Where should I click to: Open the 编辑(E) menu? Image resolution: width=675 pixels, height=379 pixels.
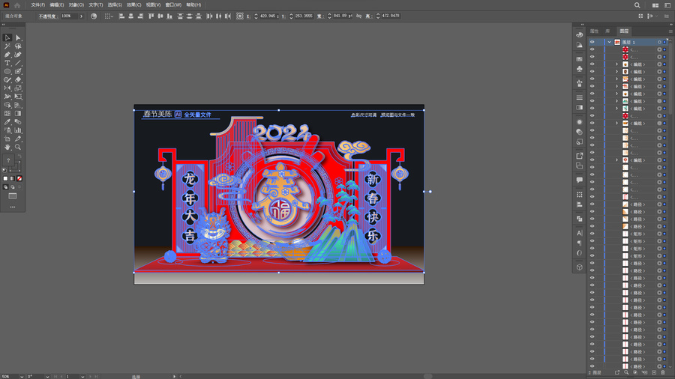57,5
